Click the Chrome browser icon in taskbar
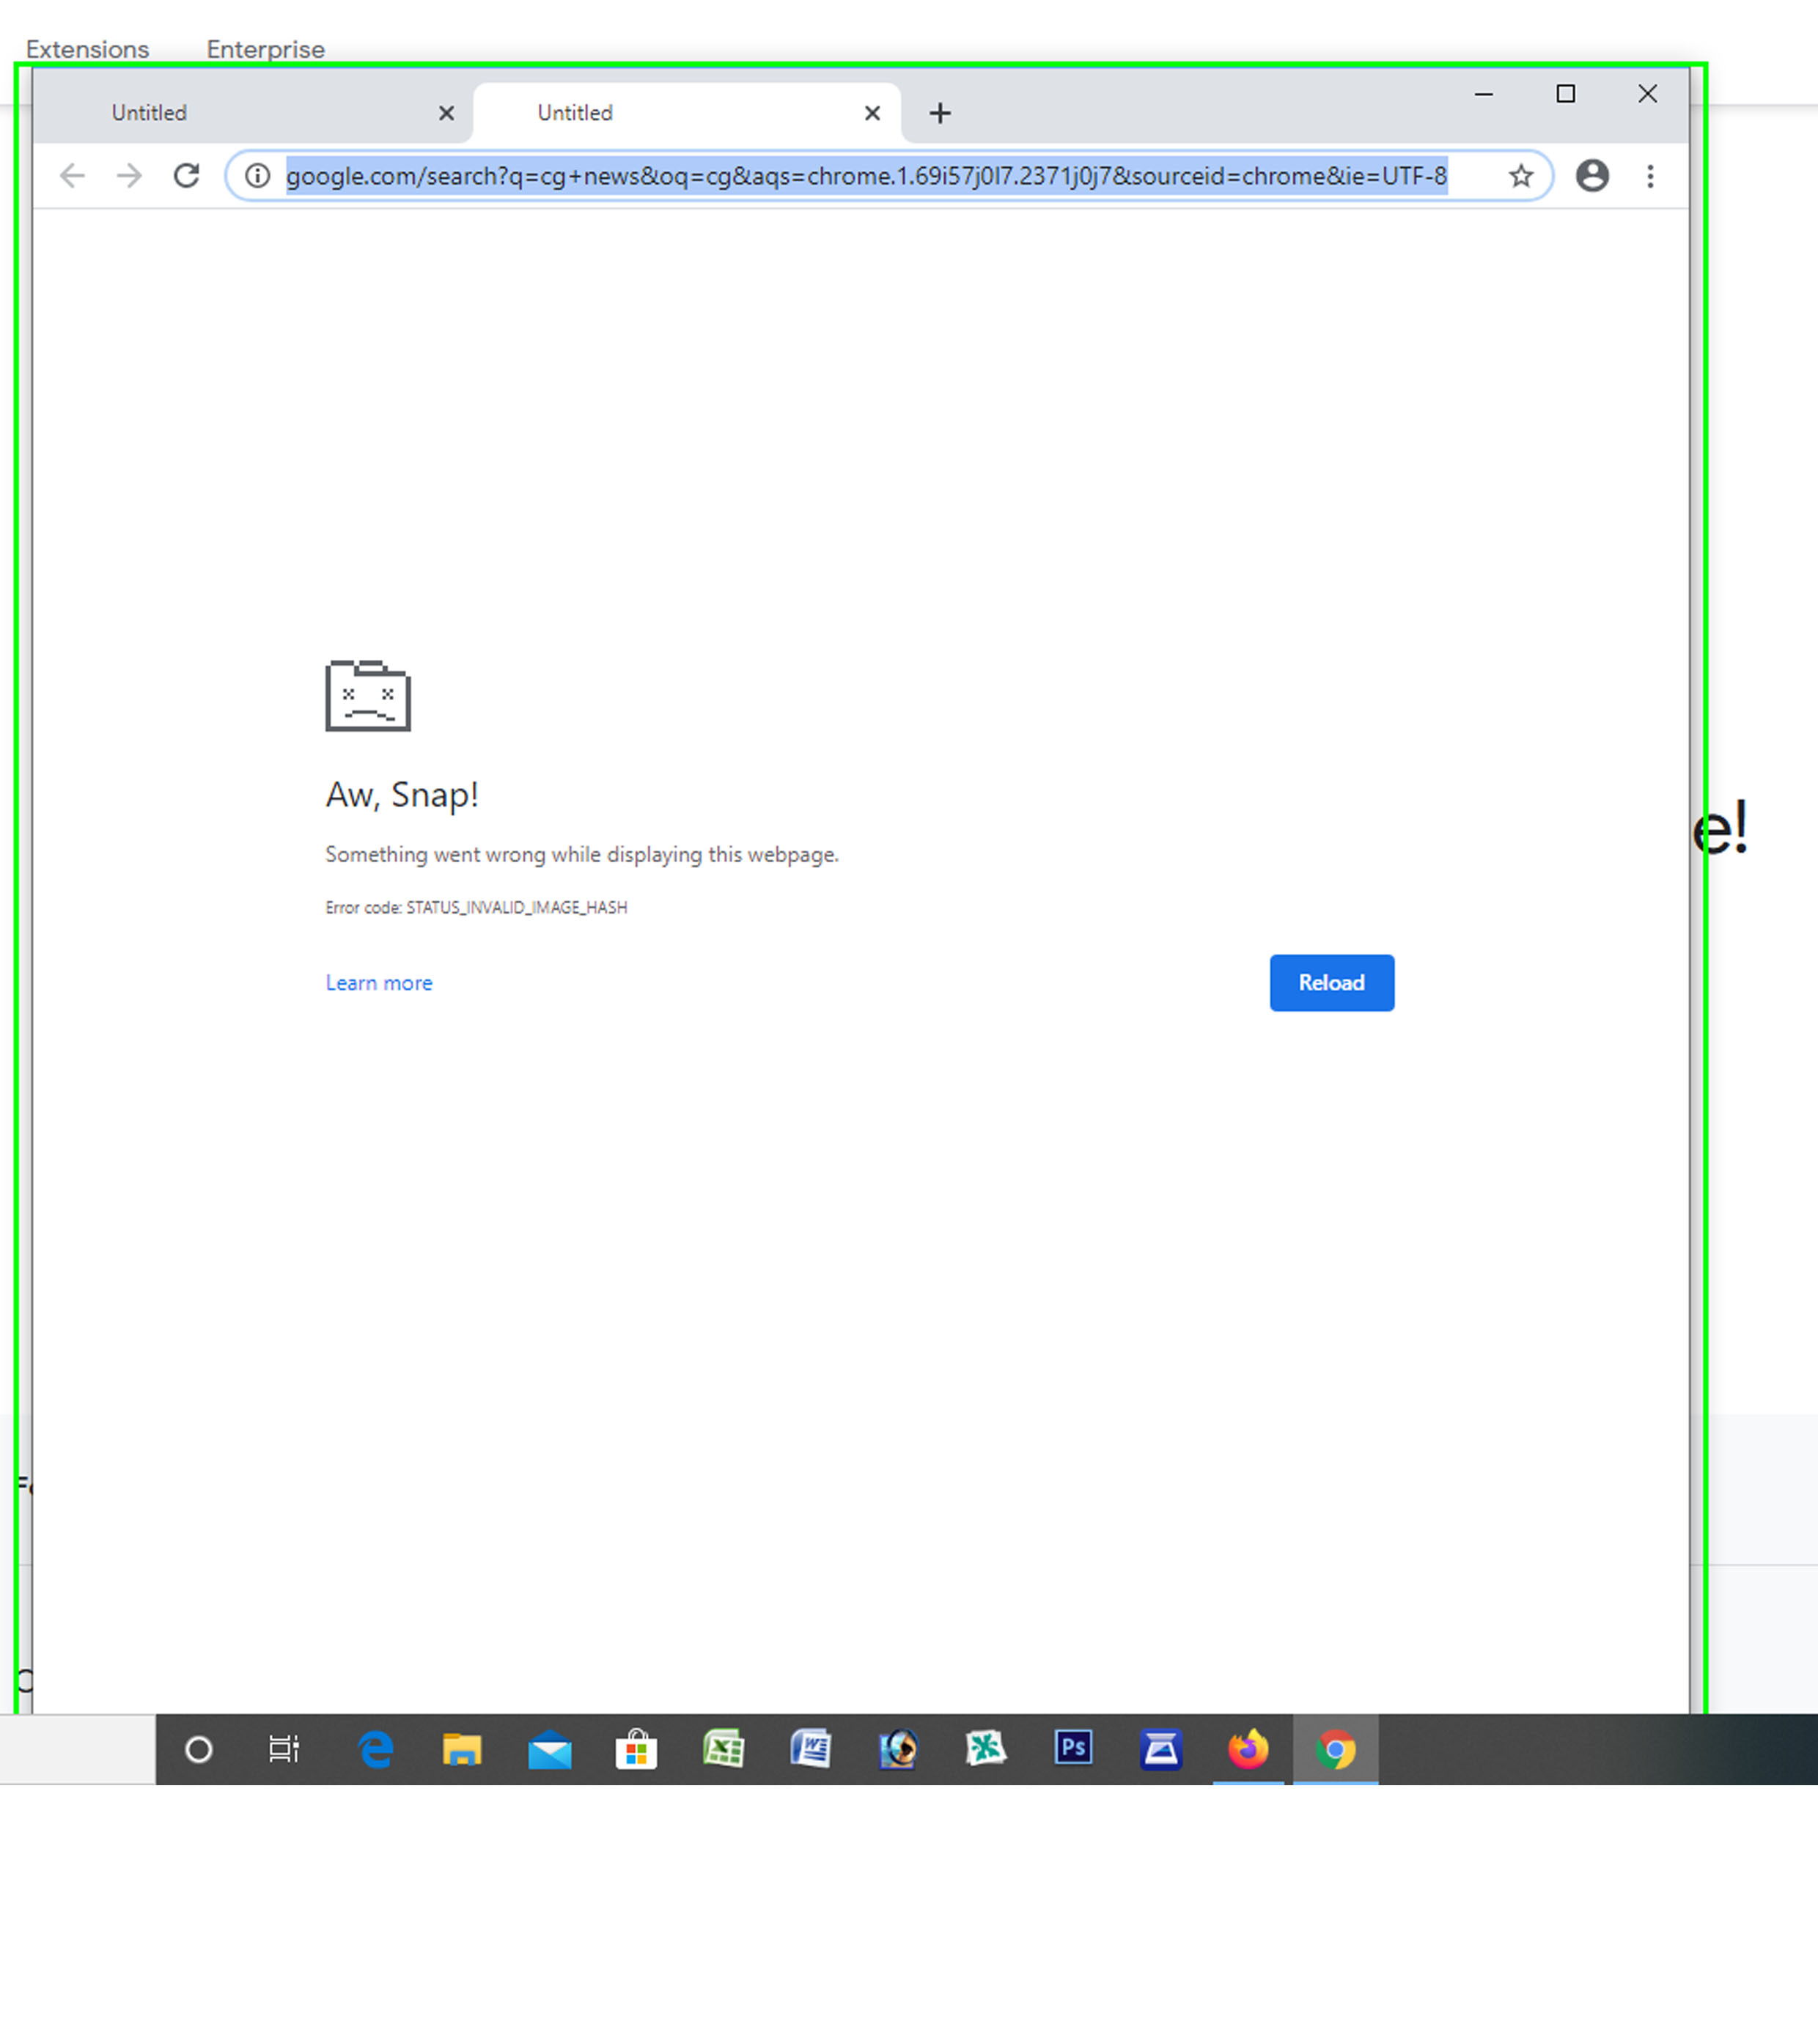Viewport: 1818px width, 2044px height. (1336, 1748)
